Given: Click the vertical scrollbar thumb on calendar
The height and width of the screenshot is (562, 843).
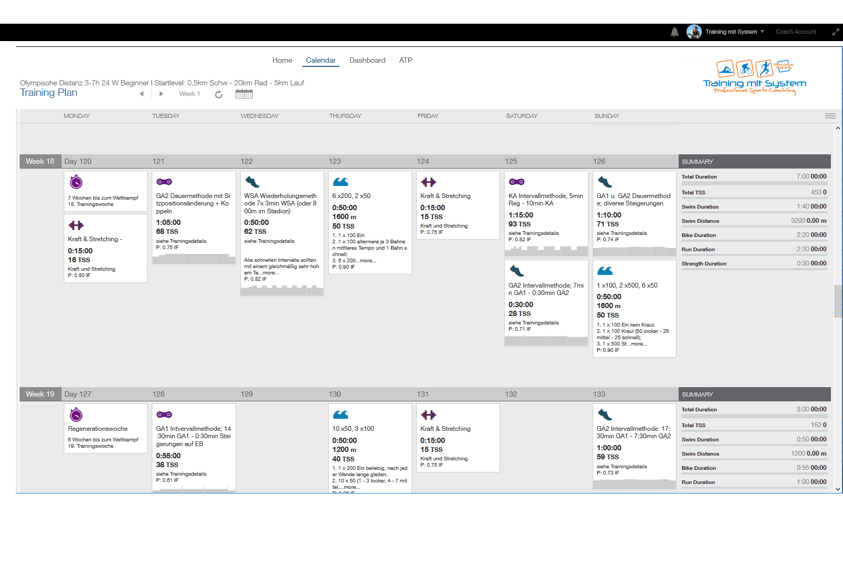Looking at the screenshot, I should pos(838,301).
